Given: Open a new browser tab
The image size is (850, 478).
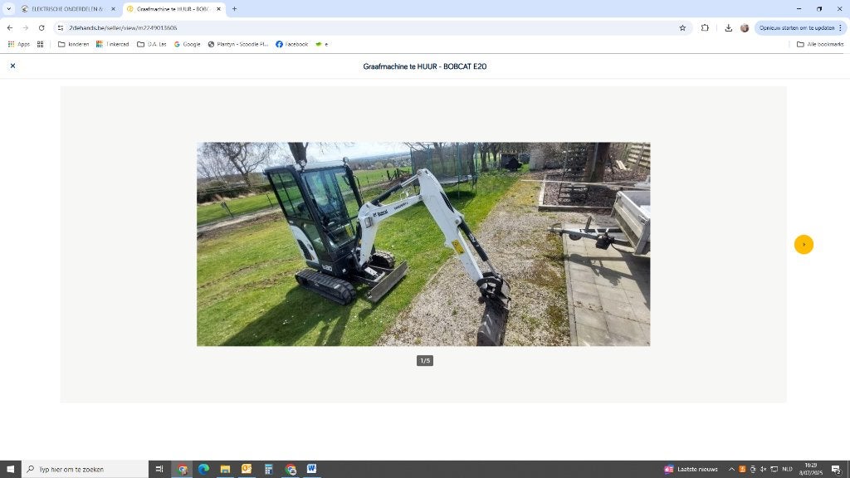Looking at the screenshot, I should coord(234,9).
